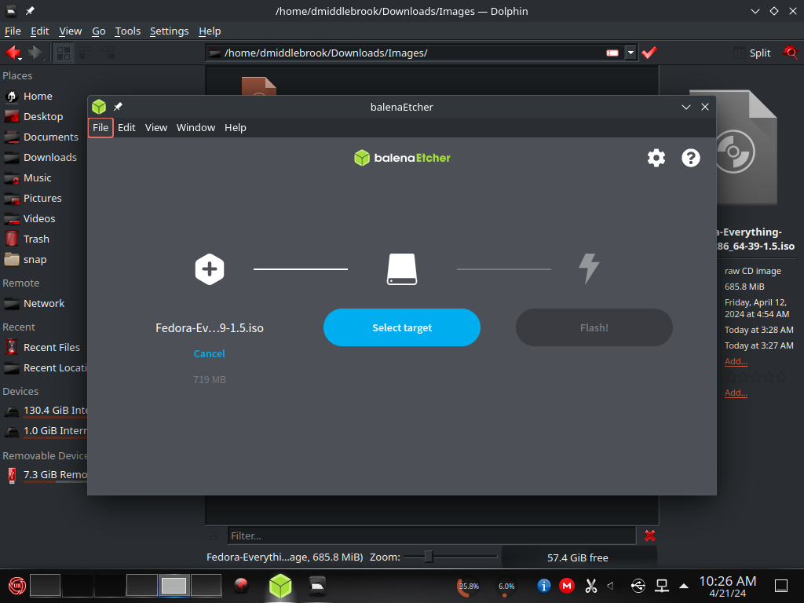Go back with Dolphin's red arrow

click(x=13, y=53)
